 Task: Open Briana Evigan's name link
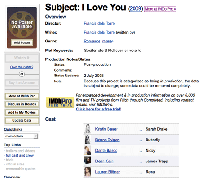coord(108,140)
